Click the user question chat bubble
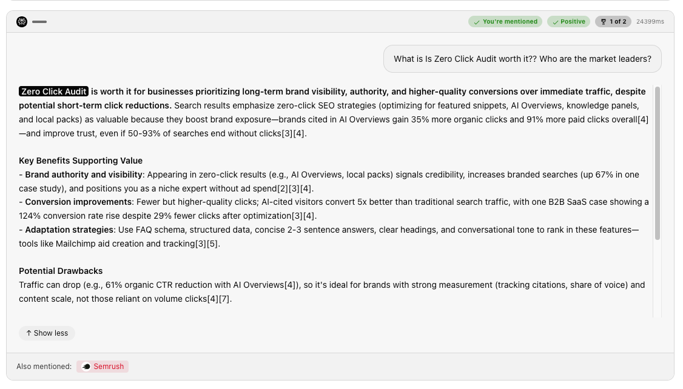Screen dimensions: 683x389 click(522, 59)
